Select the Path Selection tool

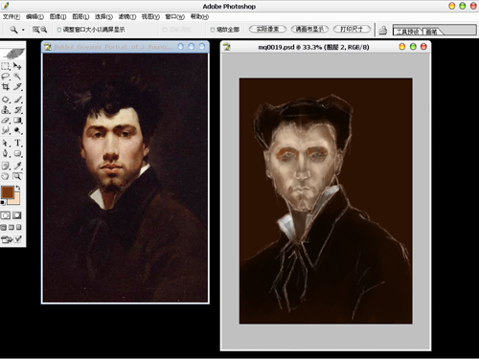tap(6, 143)
